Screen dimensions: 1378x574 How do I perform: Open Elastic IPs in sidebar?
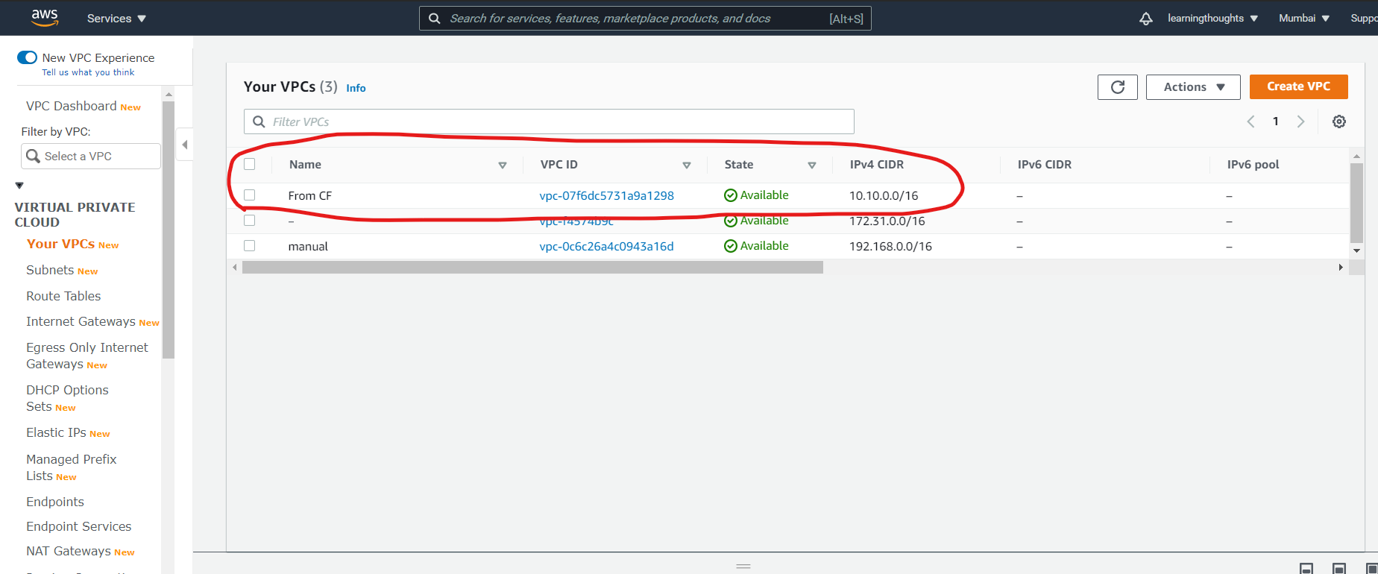[56, 432]
